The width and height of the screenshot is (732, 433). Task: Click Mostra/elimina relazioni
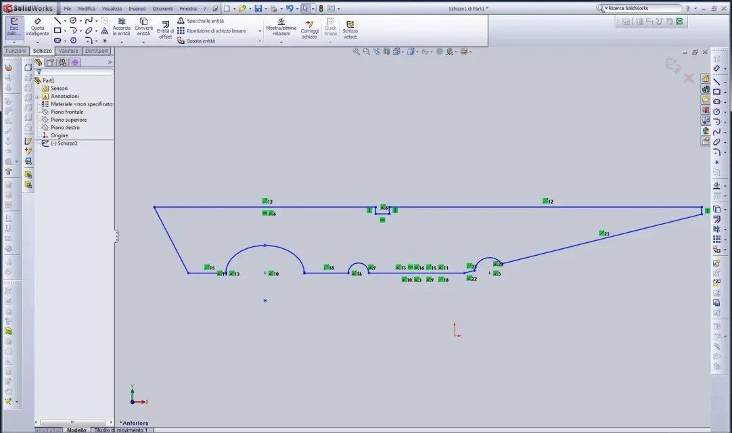click(281, 27)
